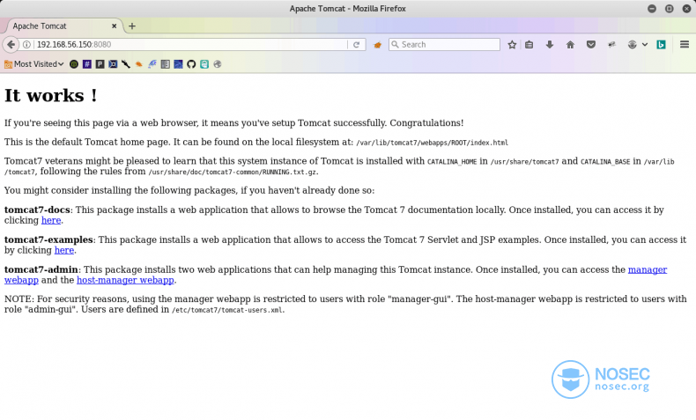Maximize the Firefox window

[x=669, y=9]
